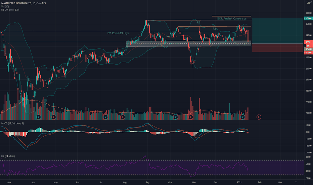Click the Jun label on time axis
Viewport: 313px width, 185px height.
click(77, 182)
